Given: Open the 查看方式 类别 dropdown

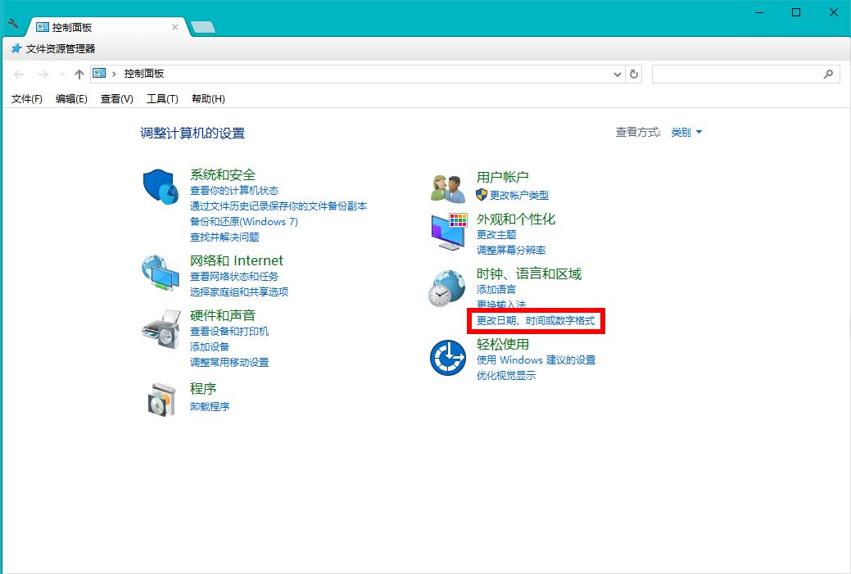Looking at the screenshot, I should [684, 132].
